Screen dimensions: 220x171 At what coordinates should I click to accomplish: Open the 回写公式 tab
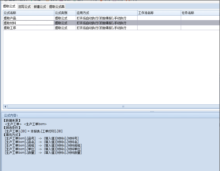point(25,7)
